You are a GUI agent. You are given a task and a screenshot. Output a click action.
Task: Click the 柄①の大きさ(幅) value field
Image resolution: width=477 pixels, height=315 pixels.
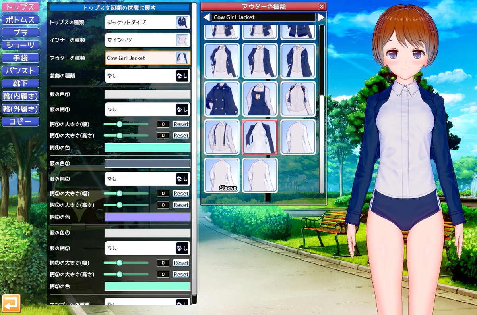[163, 124]
